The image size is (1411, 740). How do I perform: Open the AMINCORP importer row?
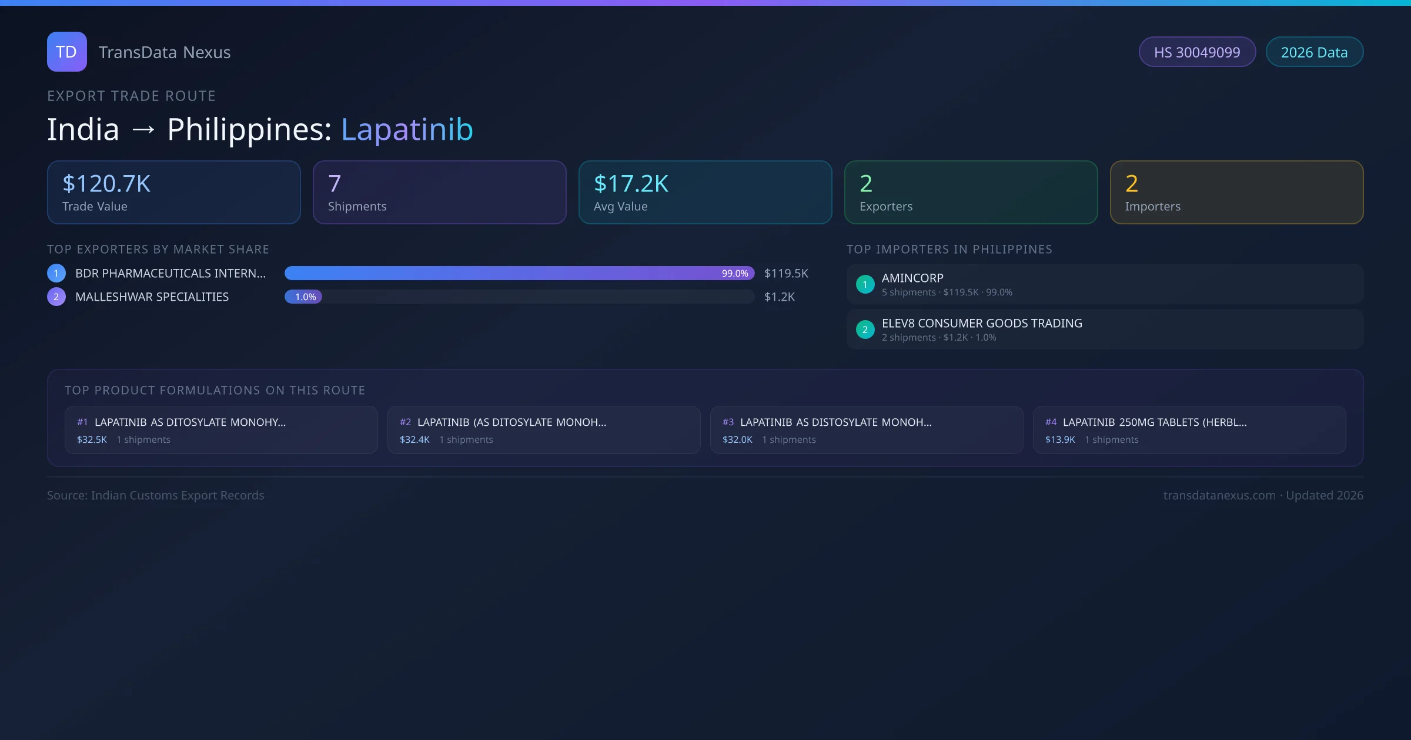[1105, 284]
